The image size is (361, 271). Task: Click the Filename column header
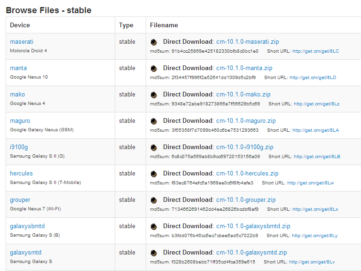pyautogui.click(x=164, y=25)
